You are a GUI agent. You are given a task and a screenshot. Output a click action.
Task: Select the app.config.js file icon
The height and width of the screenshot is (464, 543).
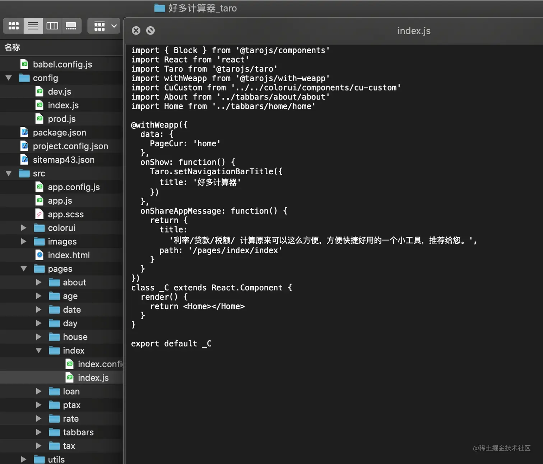click(x=40, y=187)
